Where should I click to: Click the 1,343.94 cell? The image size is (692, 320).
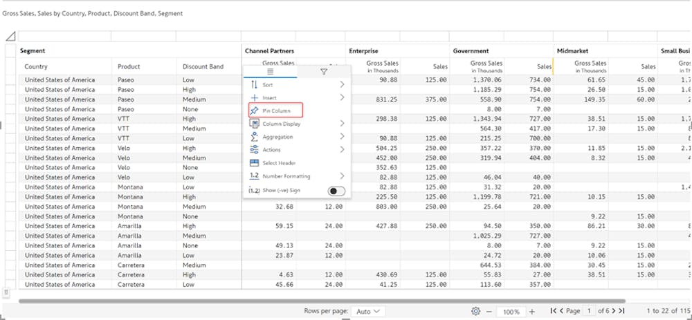tap(486, 119)
